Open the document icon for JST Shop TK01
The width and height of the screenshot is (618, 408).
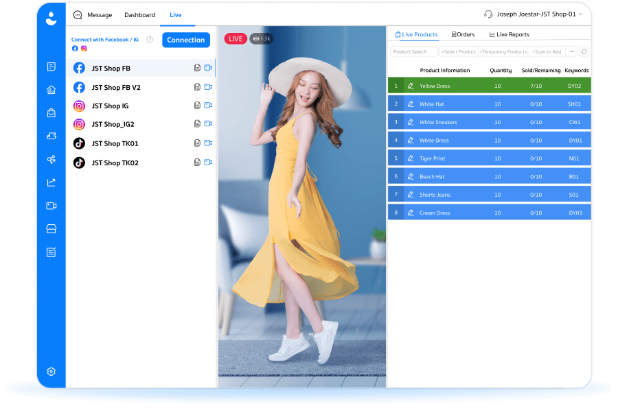tap(197, 143)
